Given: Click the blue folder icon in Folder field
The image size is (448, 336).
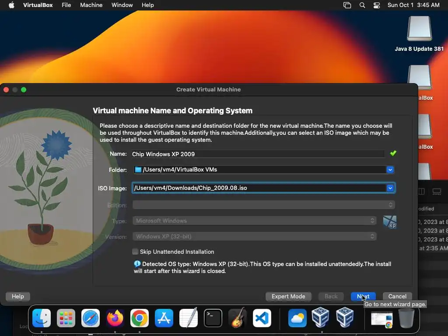Looking at the screenshot, I should (138, 170).
